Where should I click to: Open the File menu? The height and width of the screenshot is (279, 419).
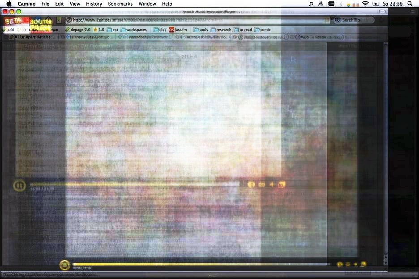[45, 4]
